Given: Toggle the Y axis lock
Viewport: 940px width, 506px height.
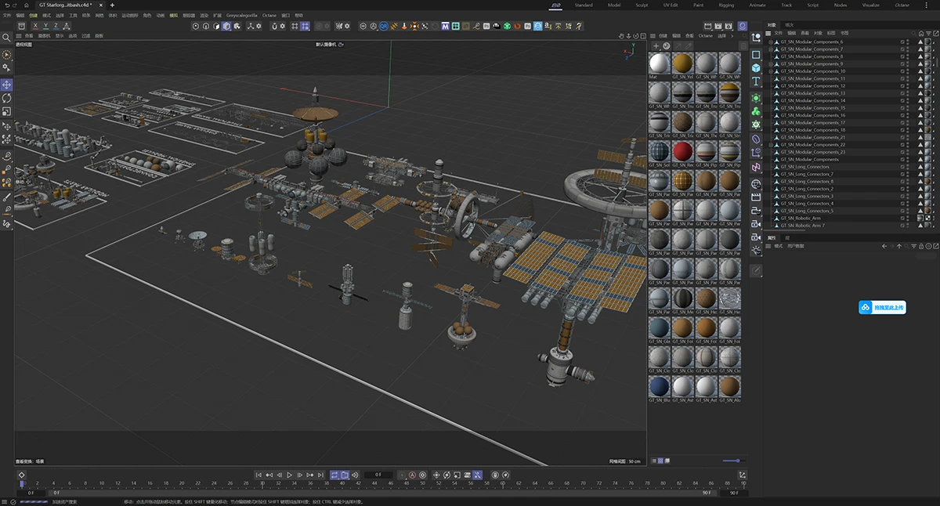Looking at the screenshot, I should [x=46, y=26].
